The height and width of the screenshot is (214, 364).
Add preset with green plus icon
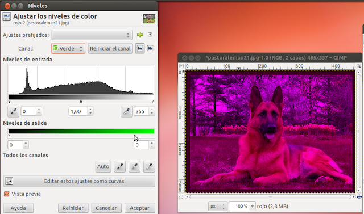click(x=140, y=35)
